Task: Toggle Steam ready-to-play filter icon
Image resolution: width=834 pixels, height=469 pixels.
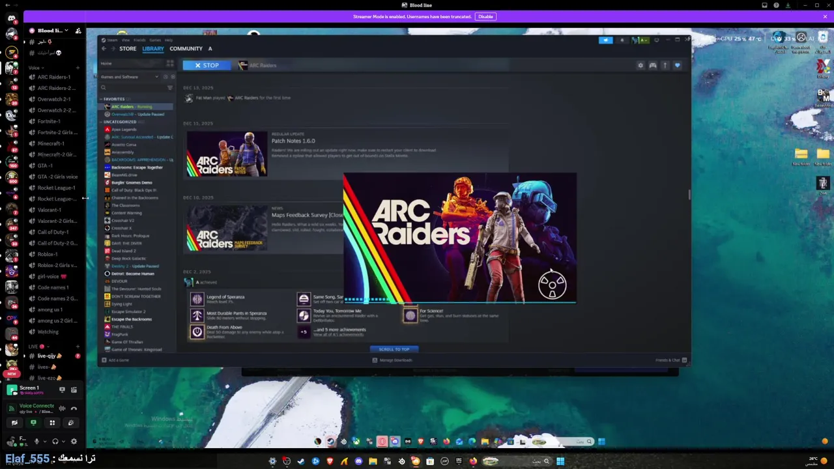Action: (x=172, y=77)
